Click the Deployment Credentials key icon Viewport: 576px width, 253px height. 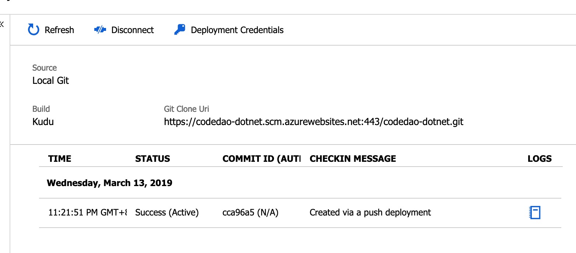point(180,30)
